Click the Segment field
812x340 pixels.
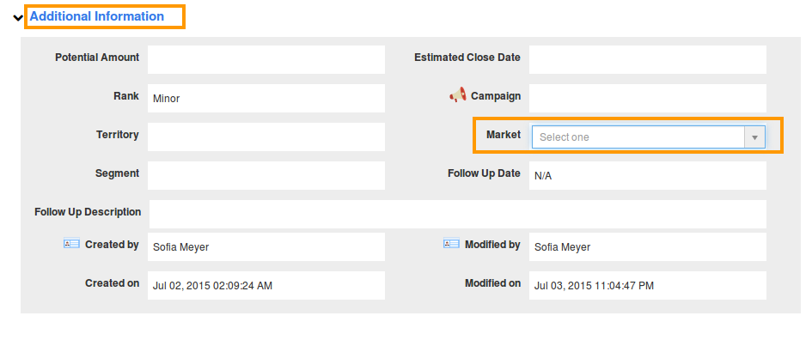[x=266, y=175]
